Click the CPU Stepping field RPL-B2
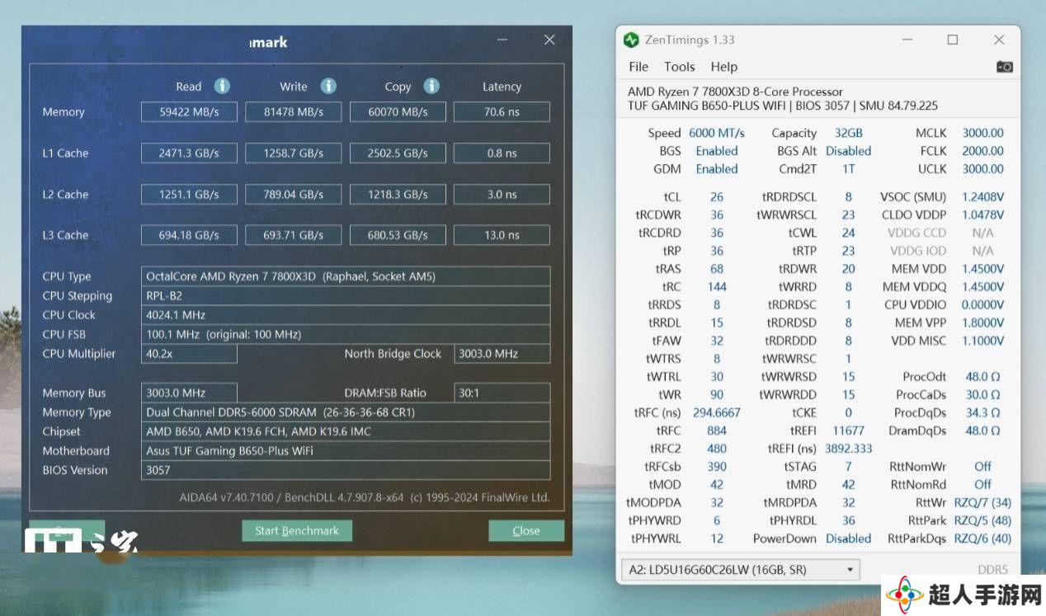 [x=346, y=295]
